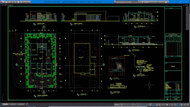Open the 1:1 annotation scale dropdown

[163, 104]
